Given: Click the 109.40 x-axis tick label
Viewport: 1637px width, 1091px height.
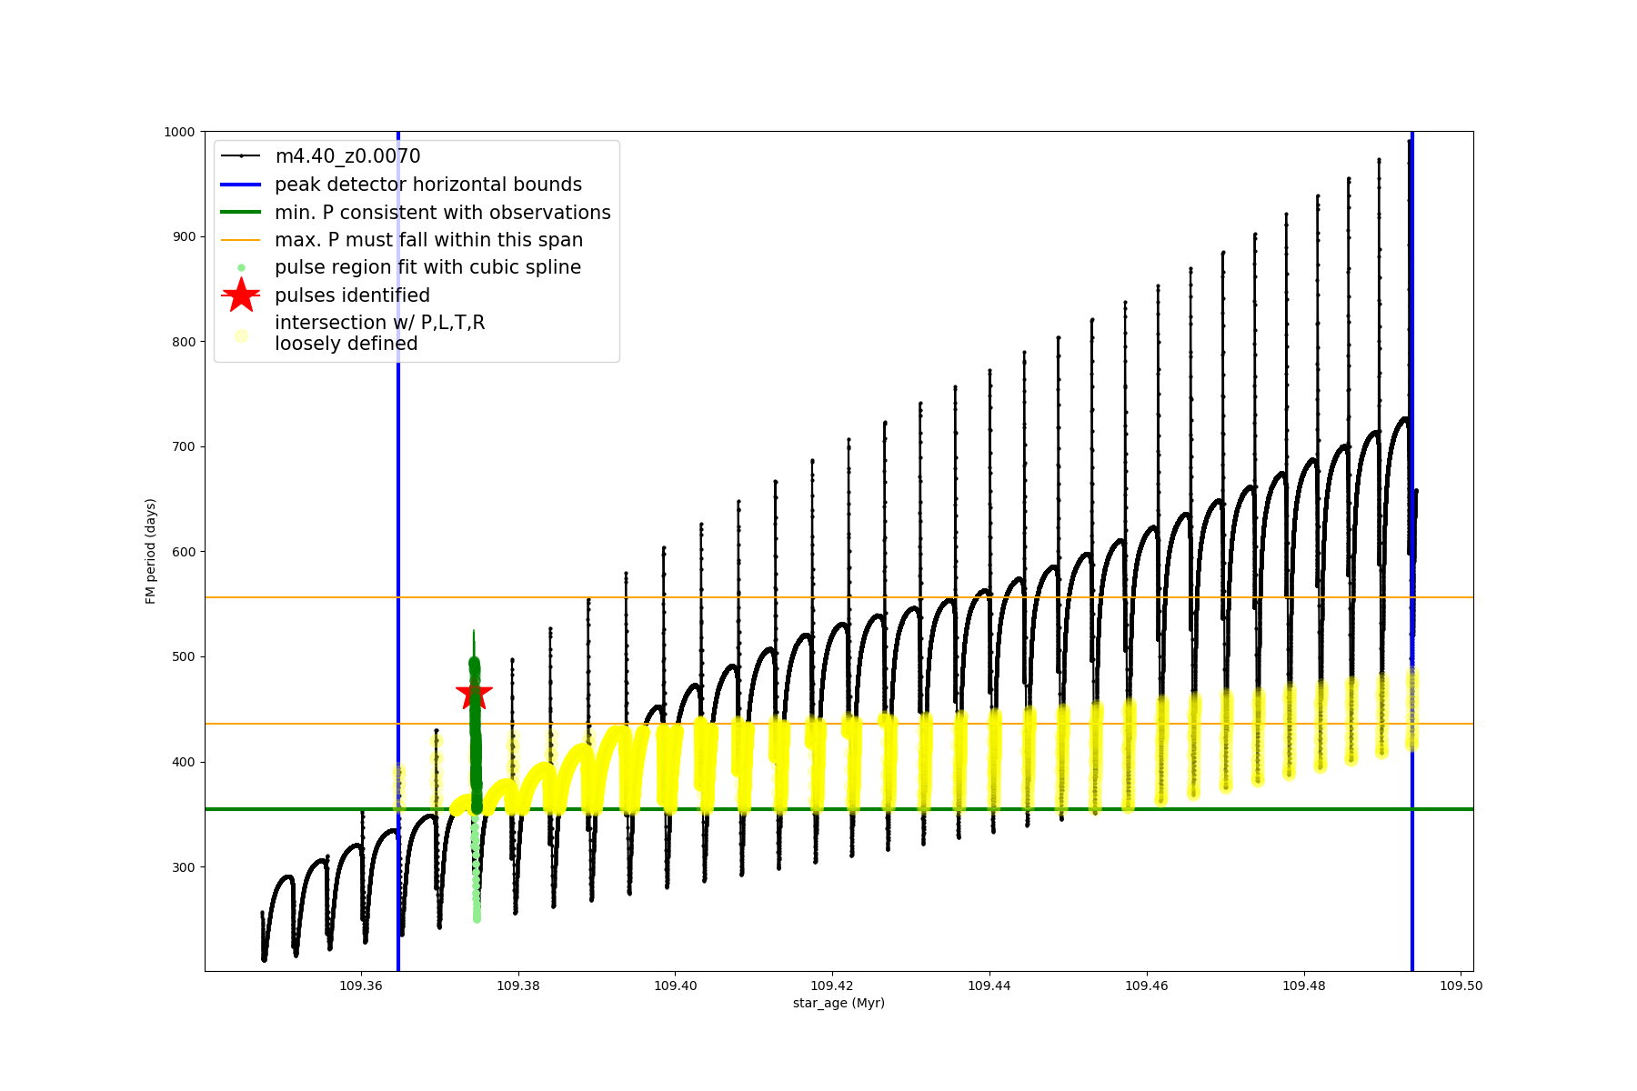Looking at the screenshot, I should (x=676, y=986).
